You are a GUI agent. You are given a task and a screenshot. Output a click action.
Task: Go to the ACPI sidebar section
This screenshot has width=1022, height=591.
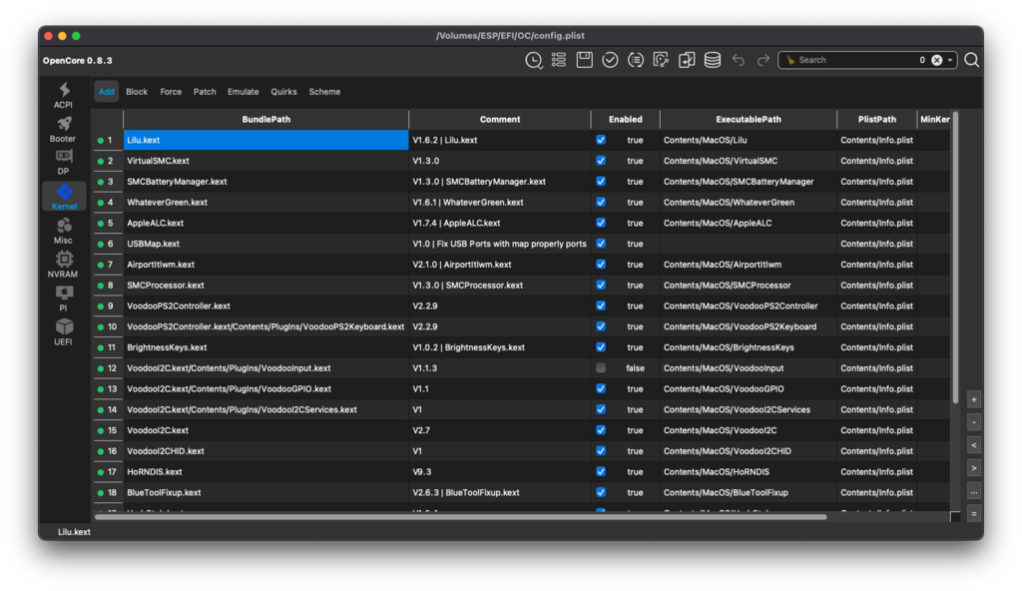point(64,95)
